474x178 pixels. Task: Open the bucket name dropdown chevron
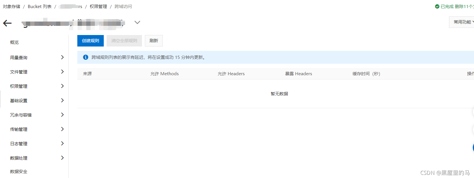coord(137,22)
